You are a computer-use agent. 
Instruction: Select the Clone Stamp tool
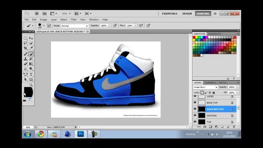[25, 59]
